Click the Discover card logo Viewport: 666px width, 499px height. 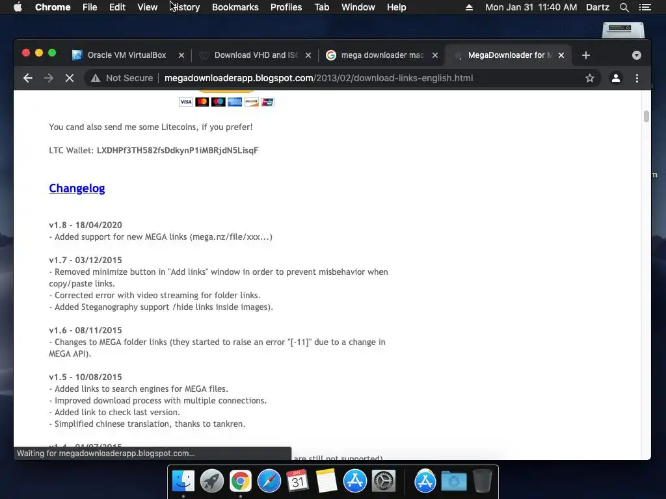(x=251, y=102)
